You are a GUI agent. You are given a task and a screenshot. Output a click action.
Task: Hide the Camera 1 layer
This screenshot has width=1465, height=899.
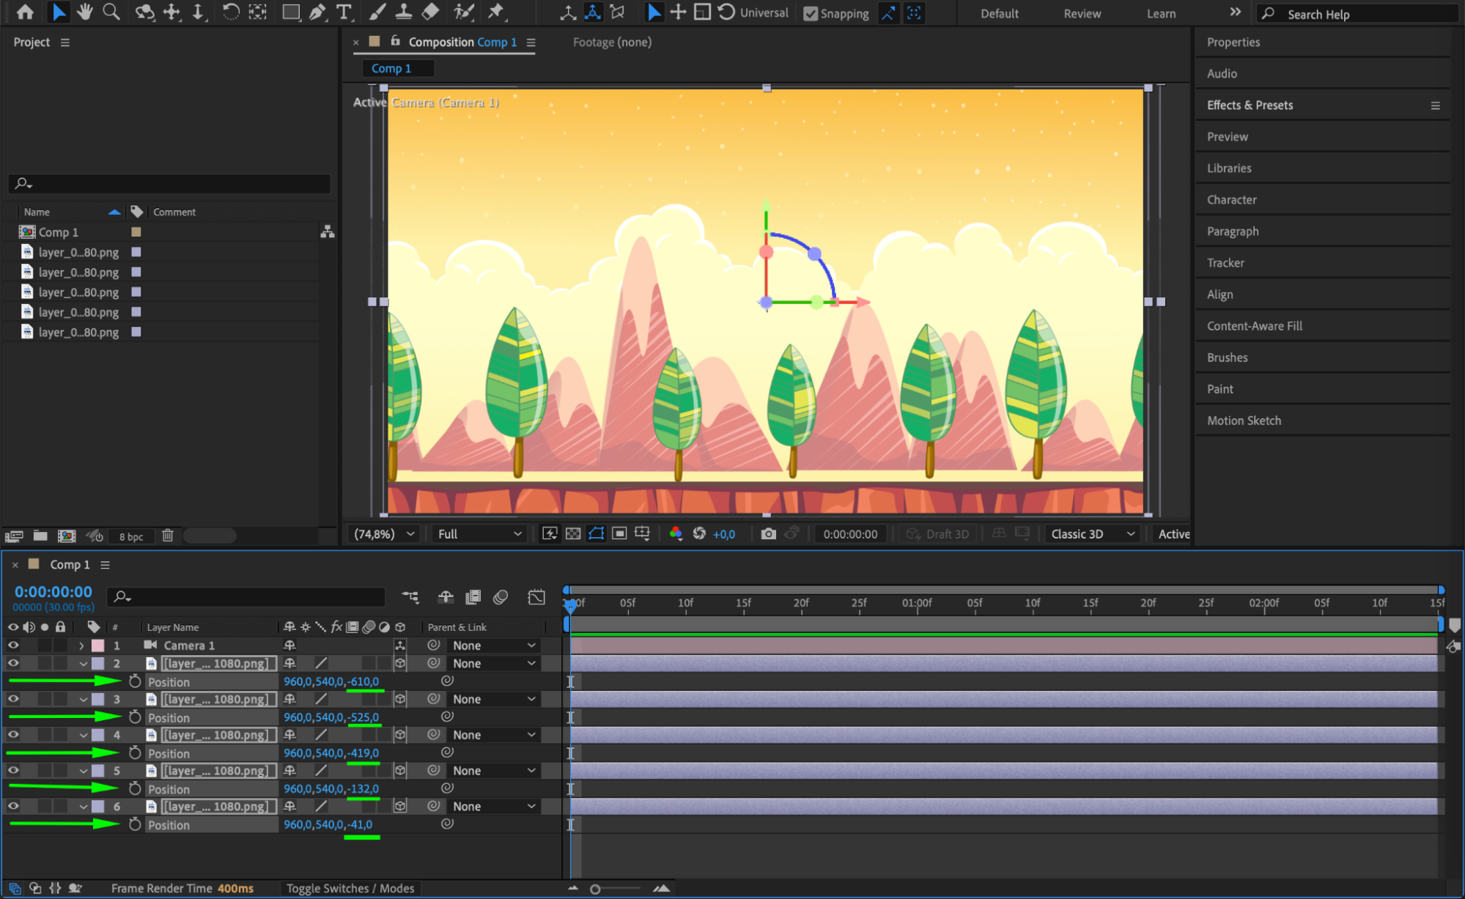pyautogui.click(x=13, y=645)
